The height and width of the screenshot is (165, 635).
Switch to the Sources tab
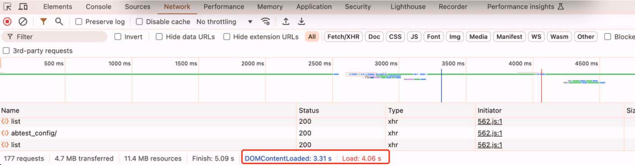pyautogui.click(x=138, y=7)
